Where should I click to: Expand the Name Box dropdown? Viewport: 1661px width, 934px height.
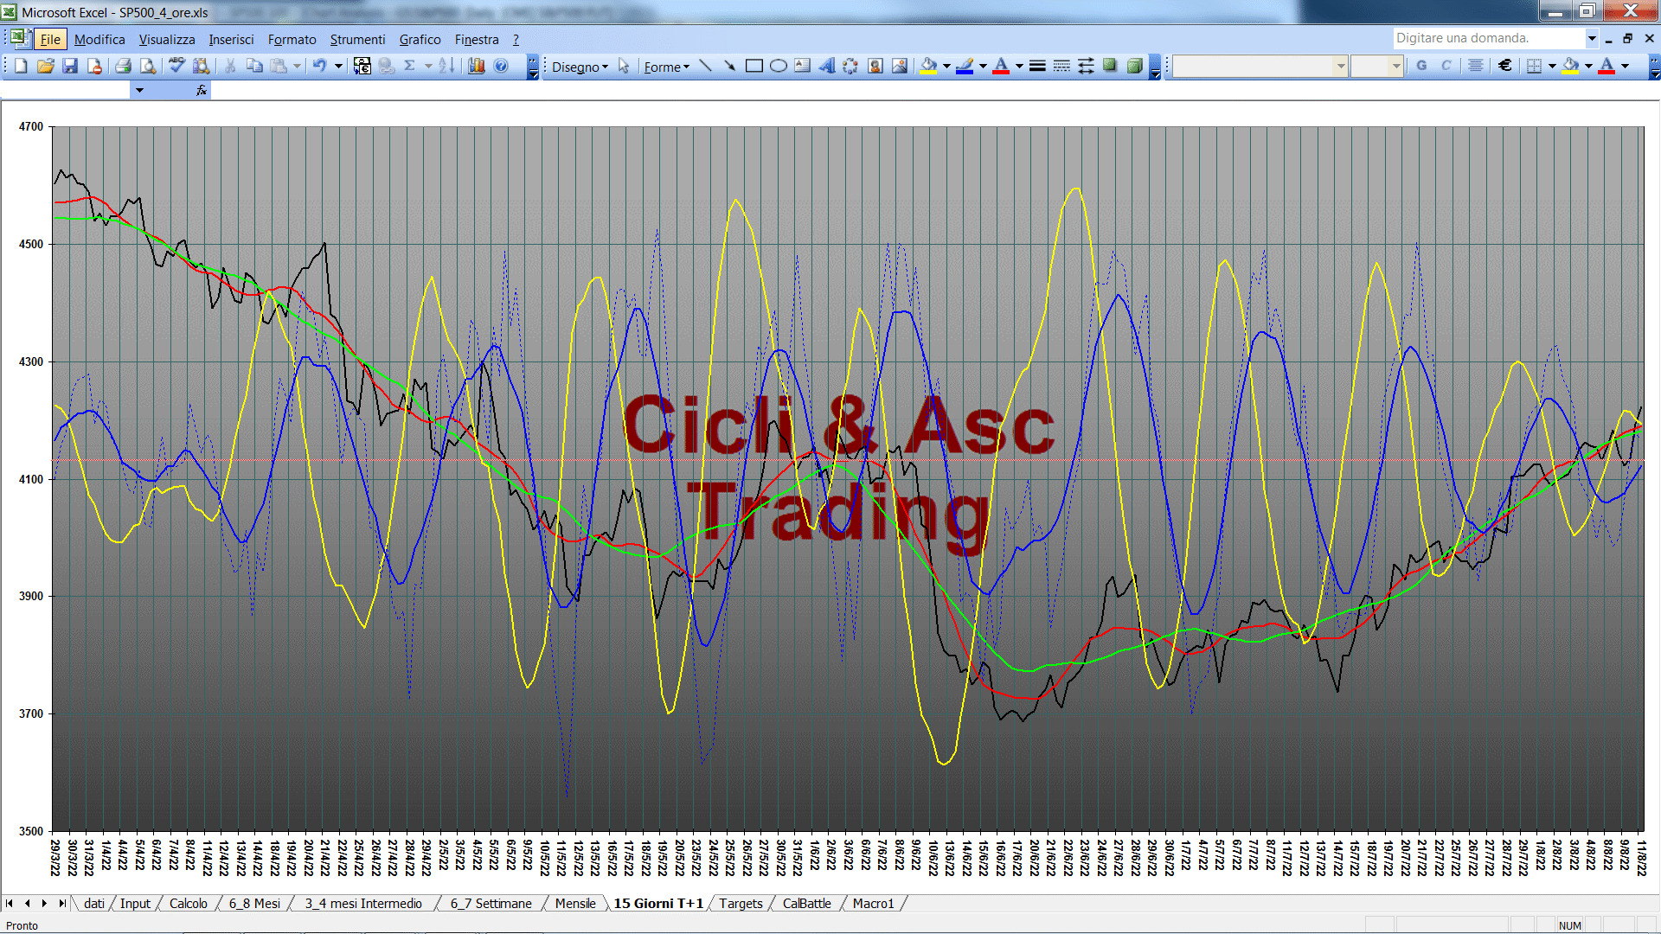tap(138, 90)
